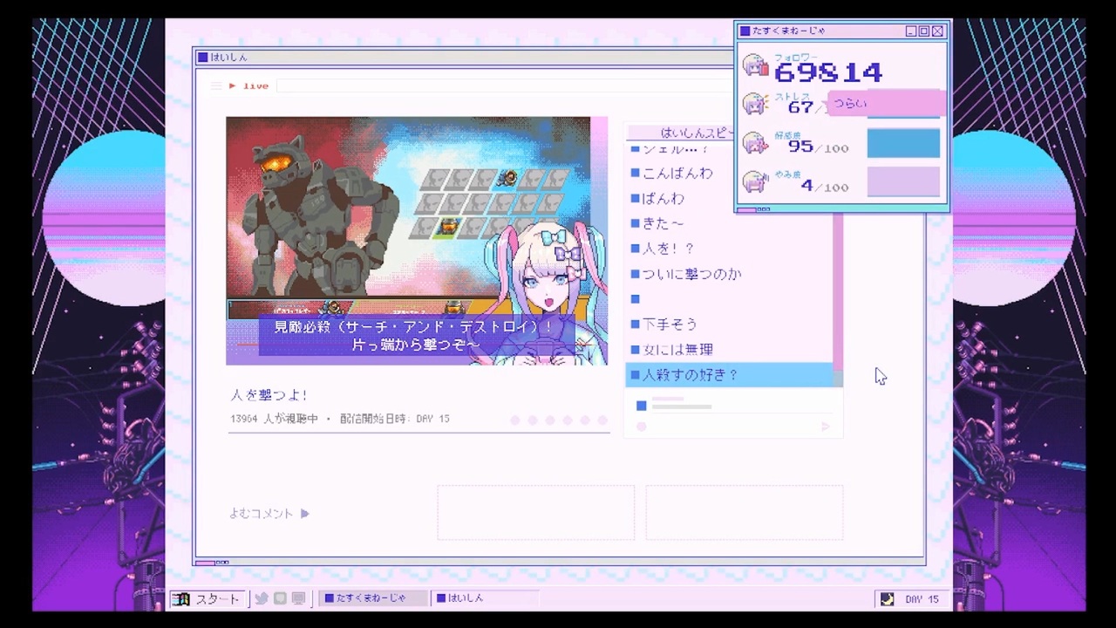
Task: Click the stream title 人を撃つよ!
Action: click(x=269, y=395)
